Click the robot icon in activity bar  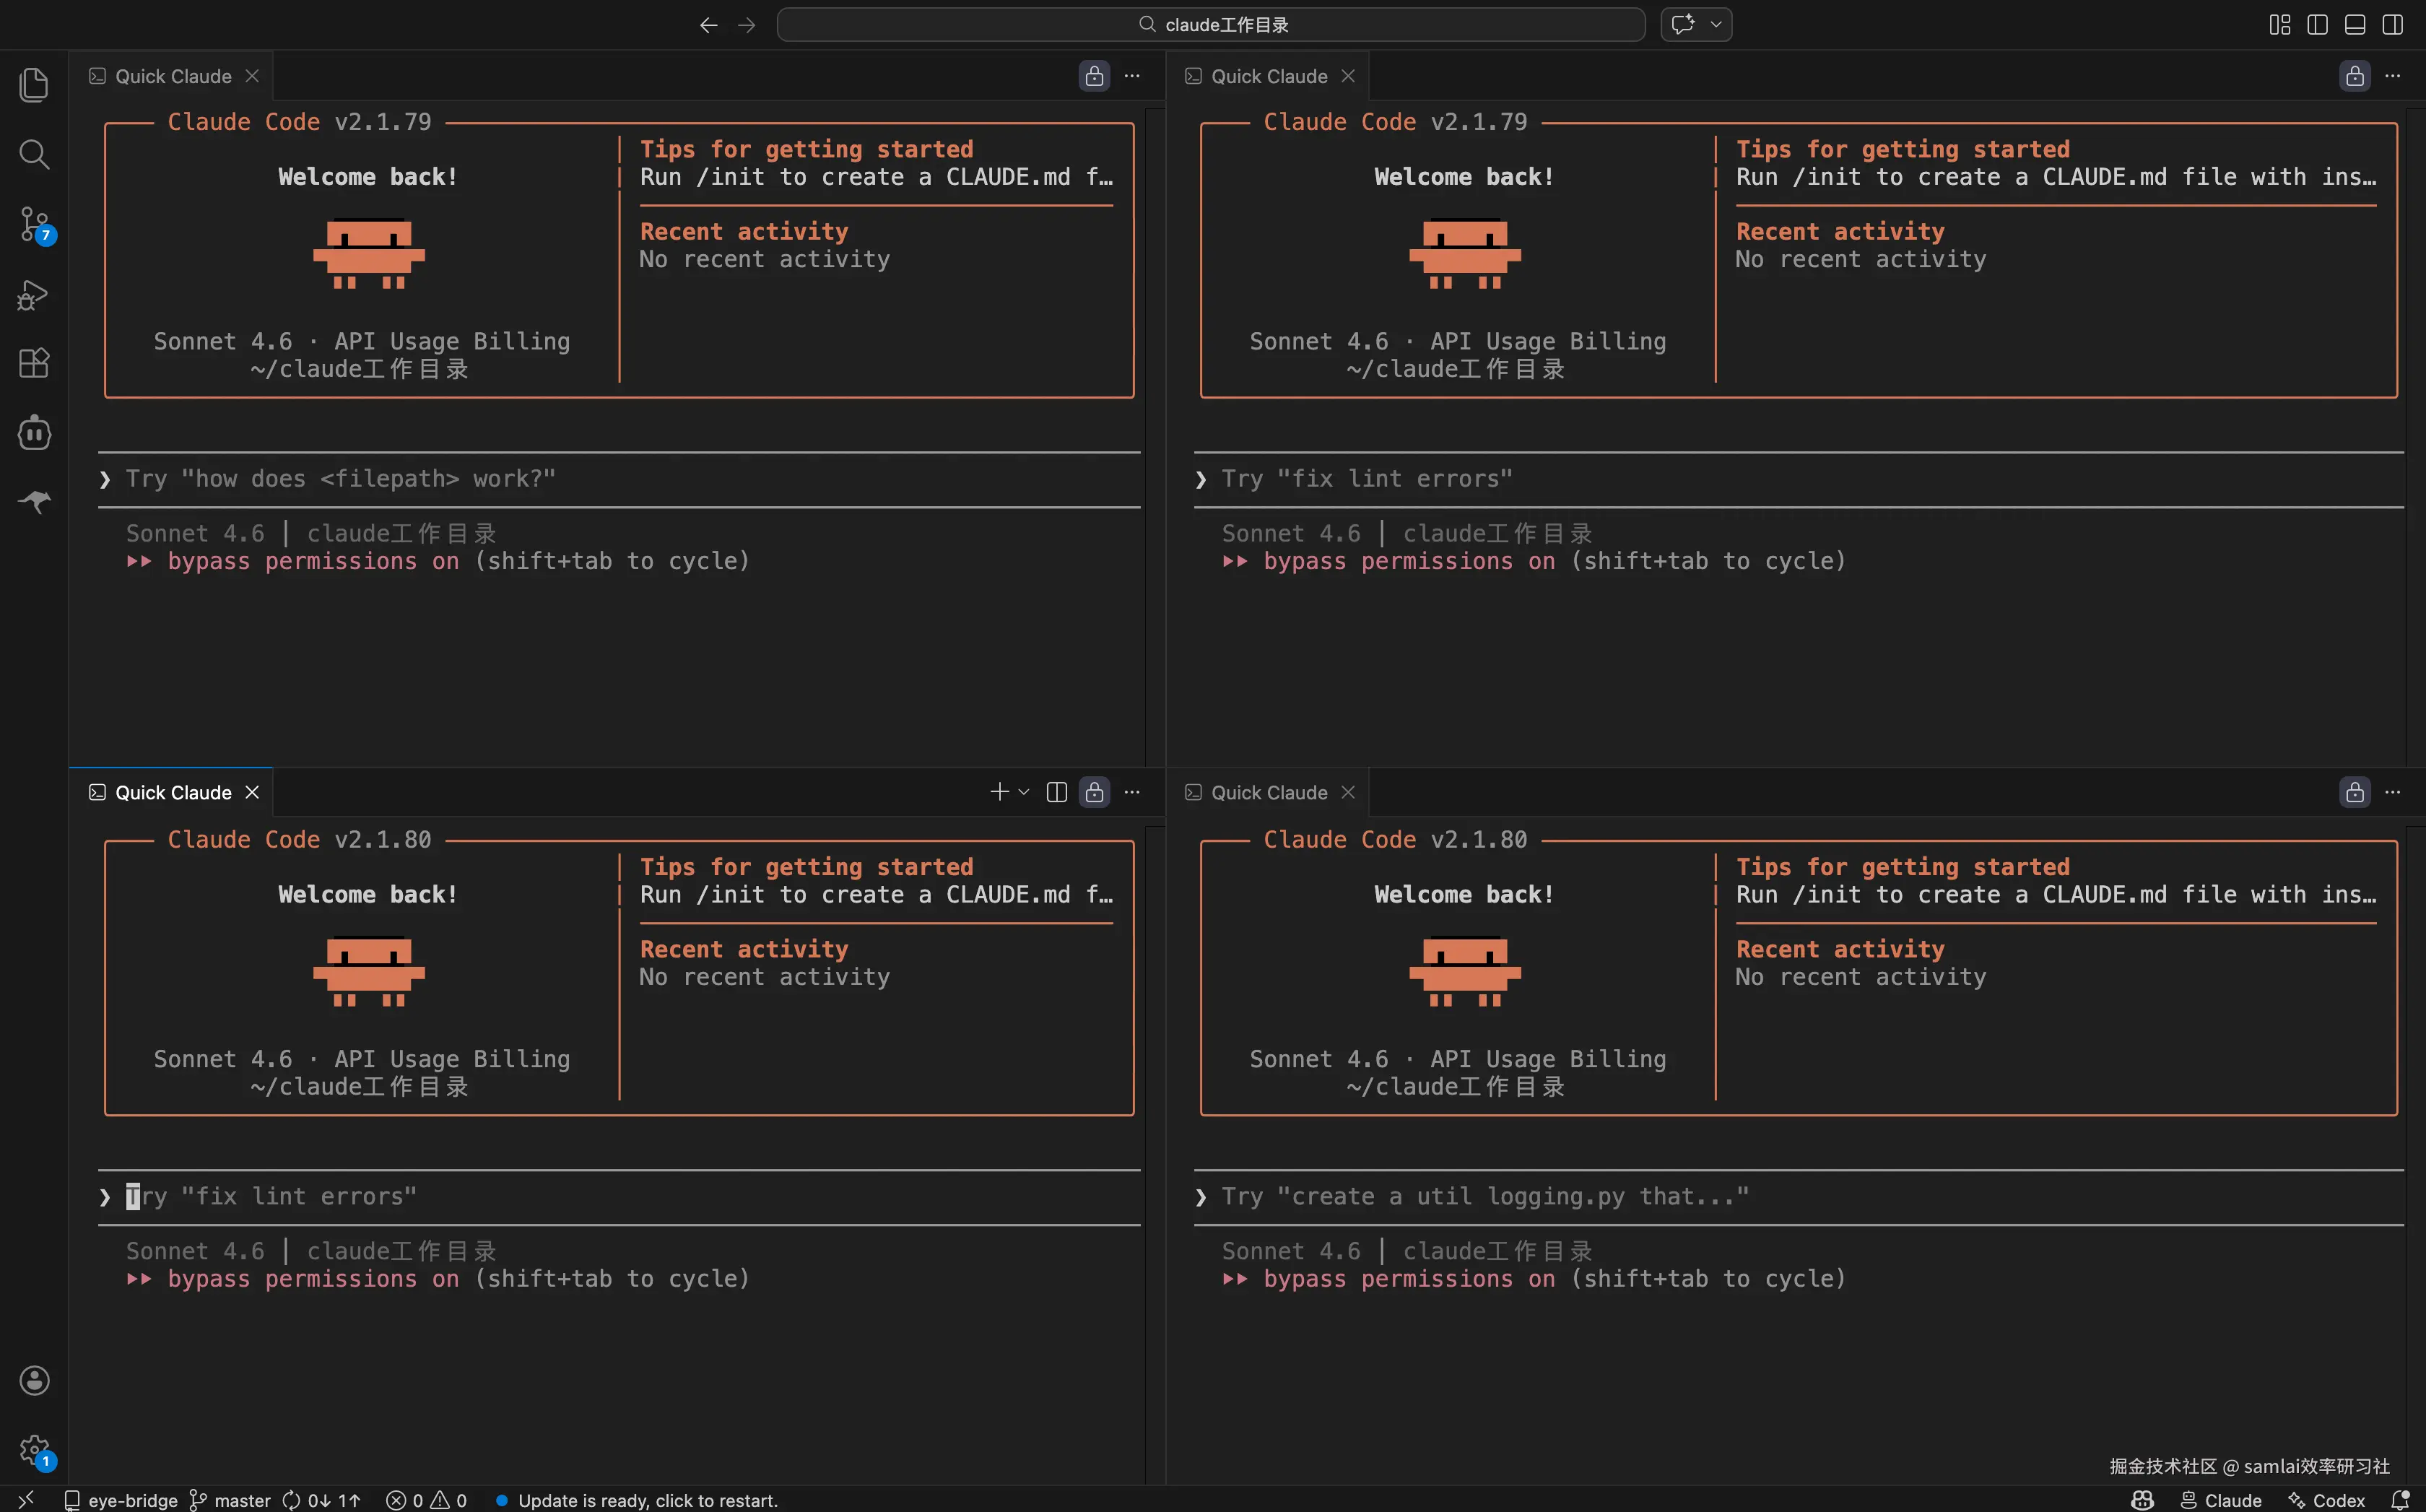pyautogui.click(x=34, y=433)
